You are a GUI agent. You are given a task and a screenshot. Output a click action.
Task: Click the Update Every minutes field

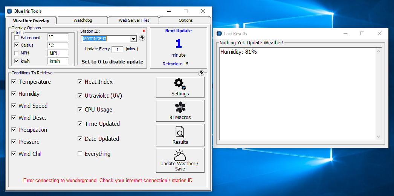point(118,49)
